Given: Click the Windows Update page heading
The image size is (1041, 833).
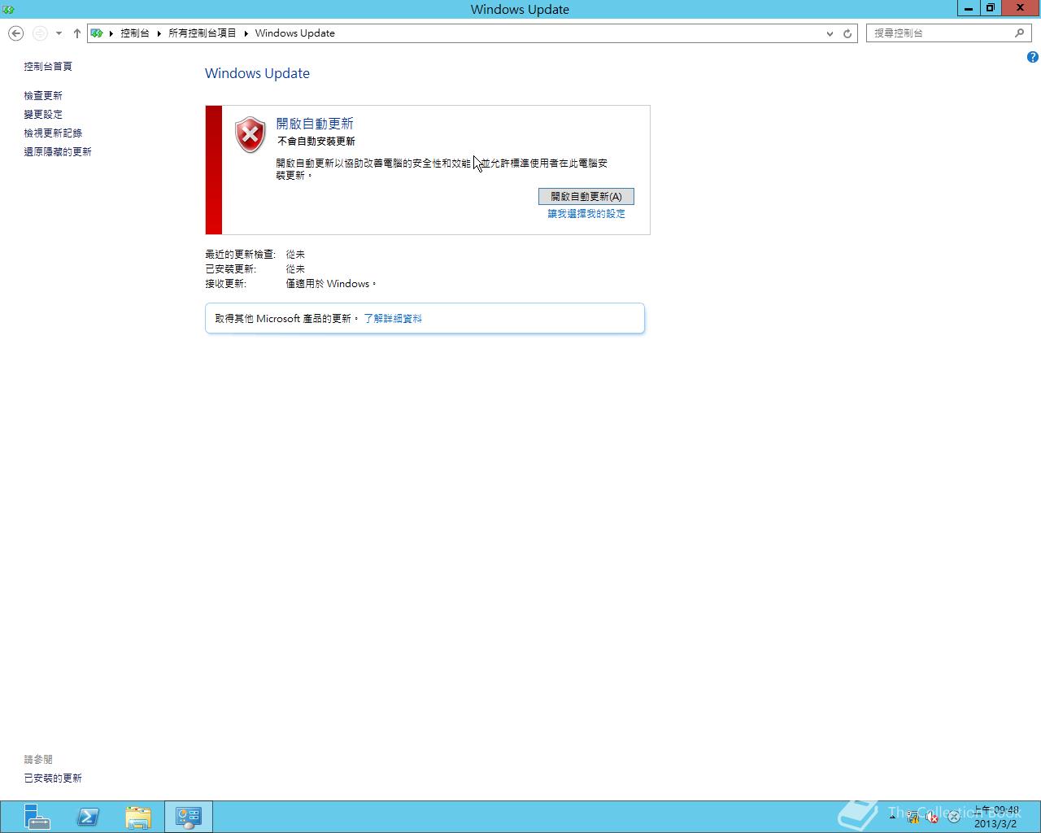Looking at the screenshot, I should click(257, 73).
